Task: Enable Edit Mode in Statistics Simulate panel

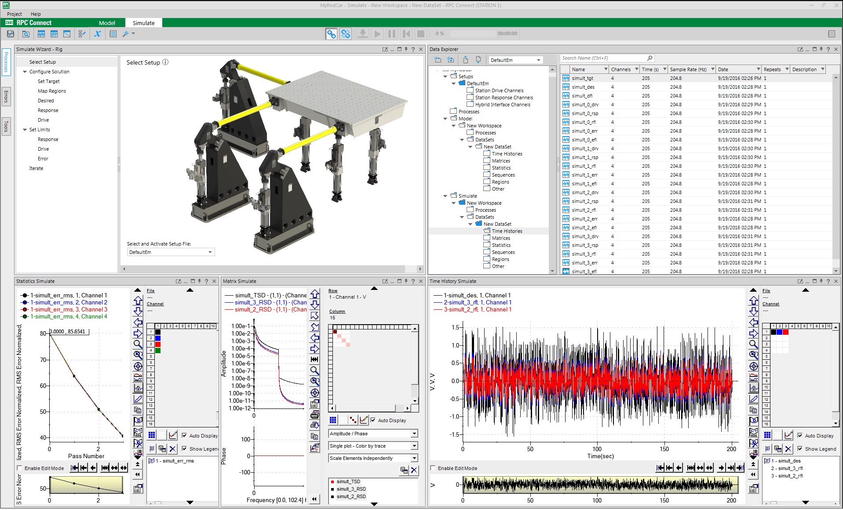Action: point(19,468)
